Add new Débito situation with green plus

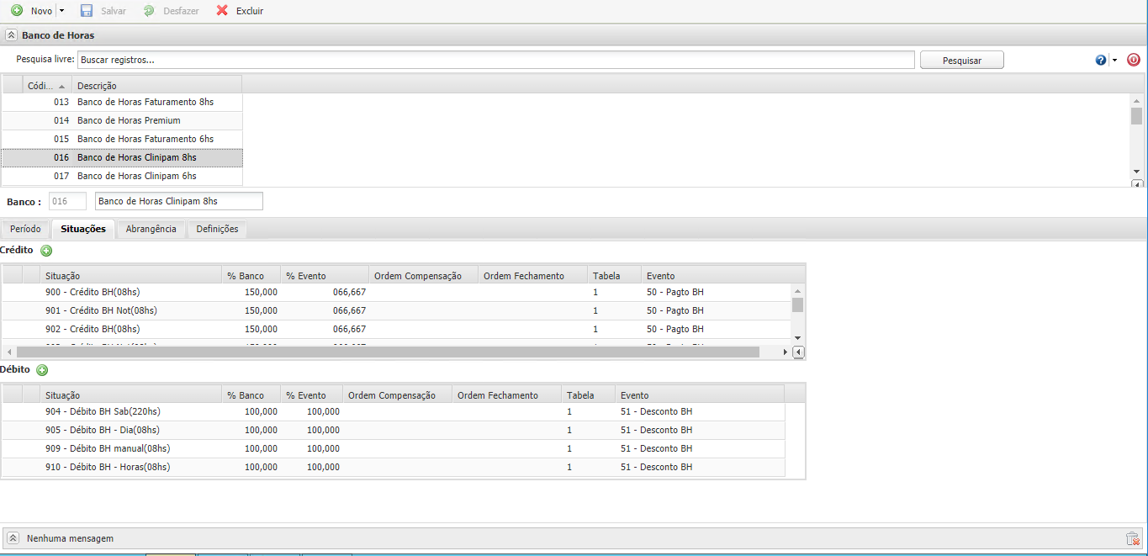[42, 370]
